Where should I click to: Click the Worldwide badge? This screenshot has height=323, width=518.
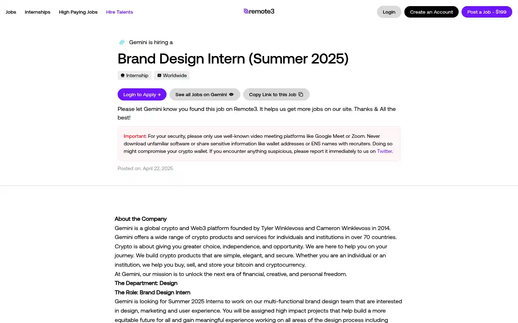[x=172, y=75]
